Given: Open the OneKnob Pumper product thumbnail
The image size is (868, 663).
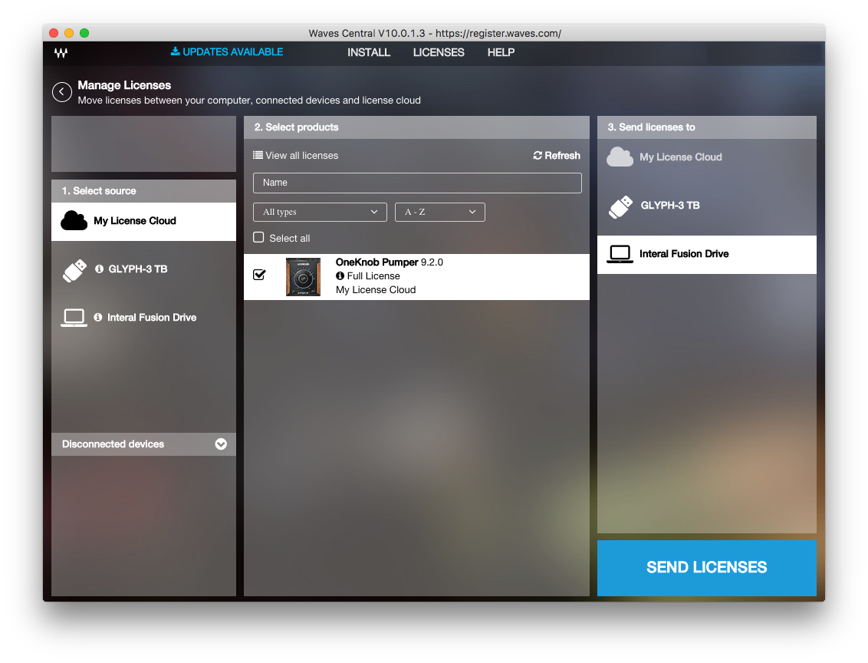Looking at the screenshot, I should (x=303, y=277).
